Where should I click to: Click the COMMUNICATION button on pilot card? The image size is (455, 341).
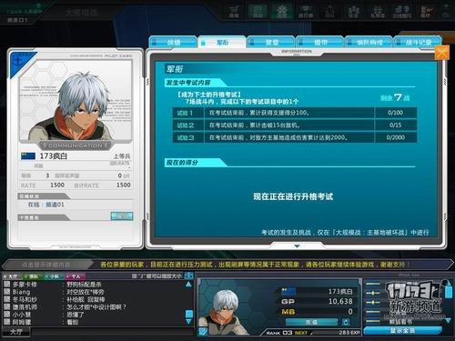coord(76,145)
